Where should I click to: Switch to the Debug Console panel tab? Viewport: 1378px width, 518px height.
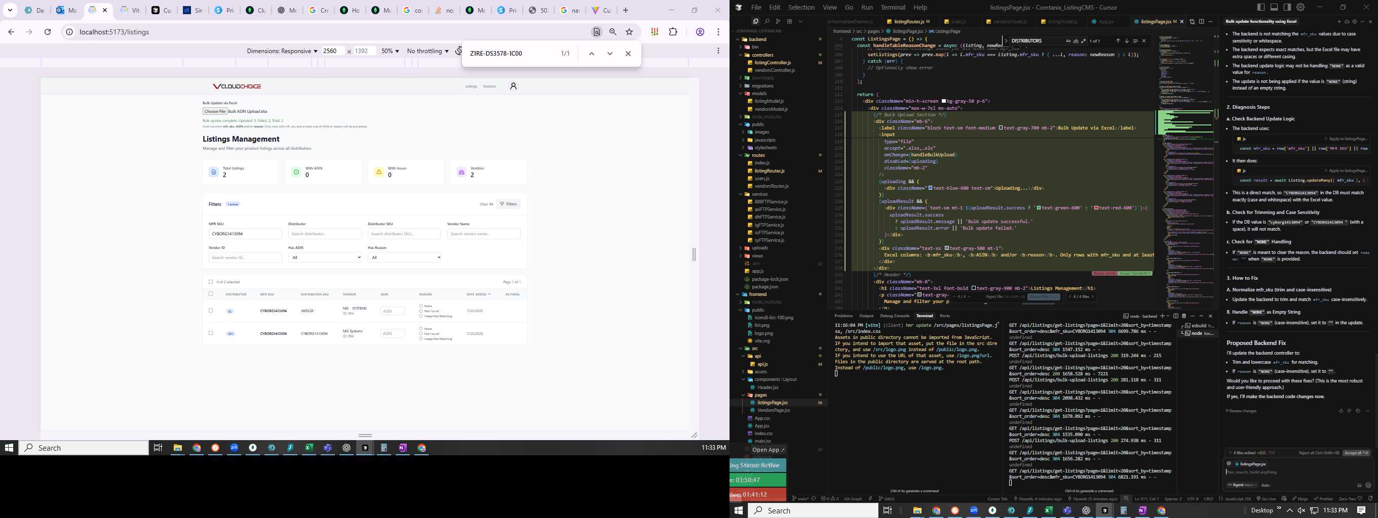point(894,316)
